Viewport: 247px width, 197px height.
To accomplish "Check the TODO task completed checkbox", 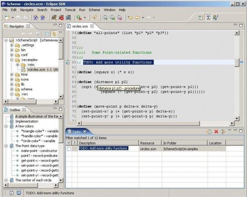I will coord(69,149).
